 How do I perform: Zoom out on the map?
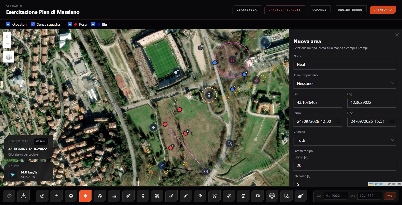(x=7, y=44)
